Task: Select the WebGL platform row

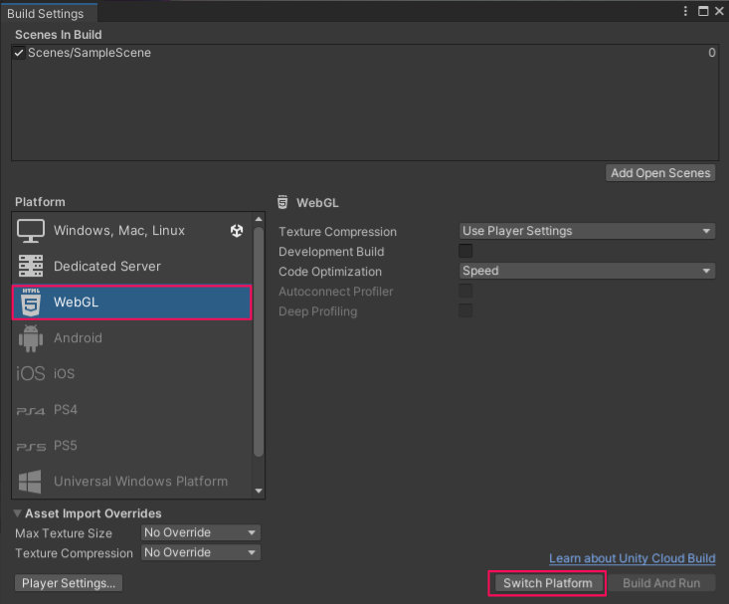Action: [x=132, y=302]
